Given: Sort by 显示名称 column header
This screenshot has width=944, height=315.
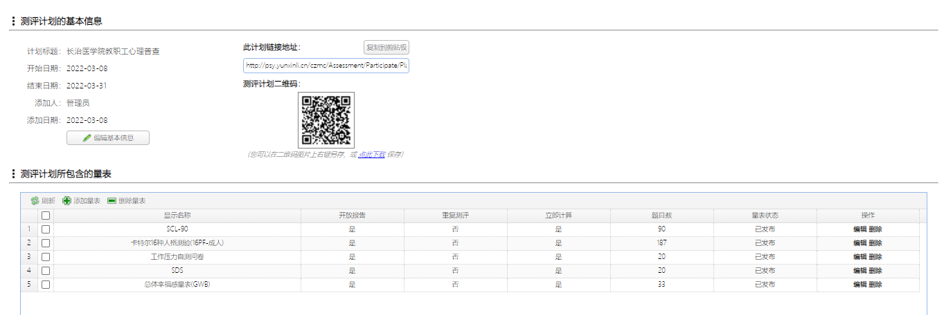Looking at the screenshot, I should click(x=177, y=216).
